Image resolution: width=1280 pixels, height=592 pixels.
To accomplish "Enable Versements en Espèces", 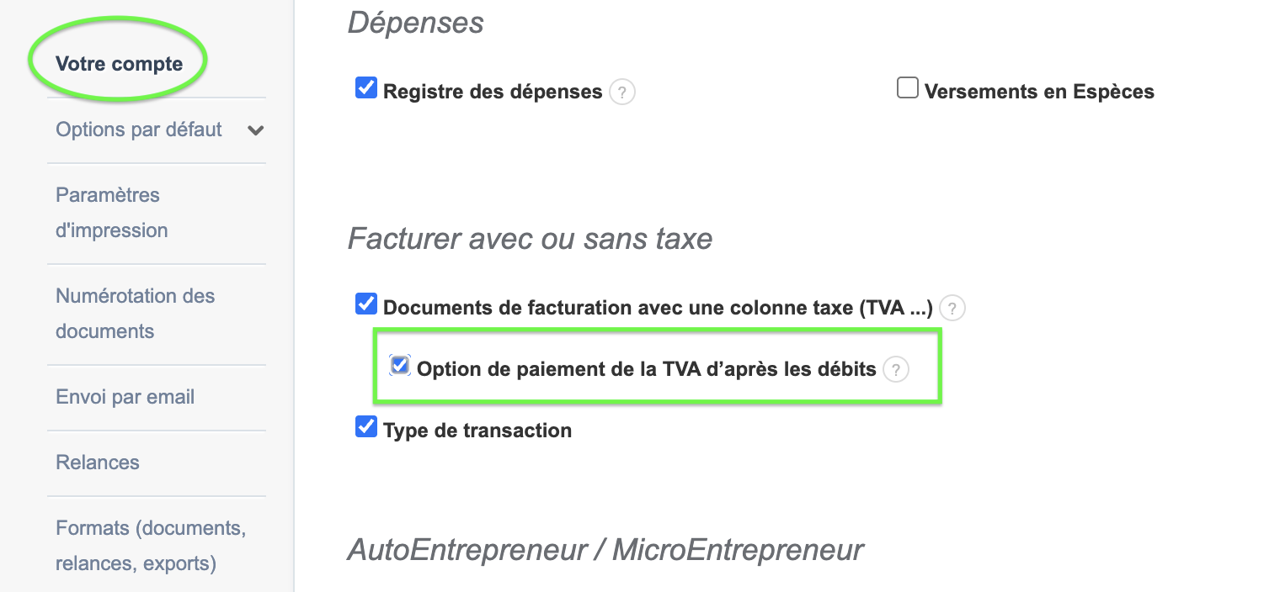I will pyautogui.click(x=907, y=87).
